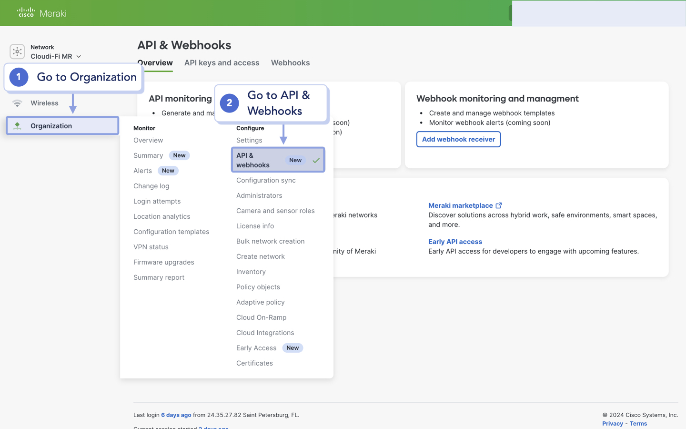Open Administrators under Configure
Image resolution: width=686 pixels, height=429 pixels.
coord(259,195)
